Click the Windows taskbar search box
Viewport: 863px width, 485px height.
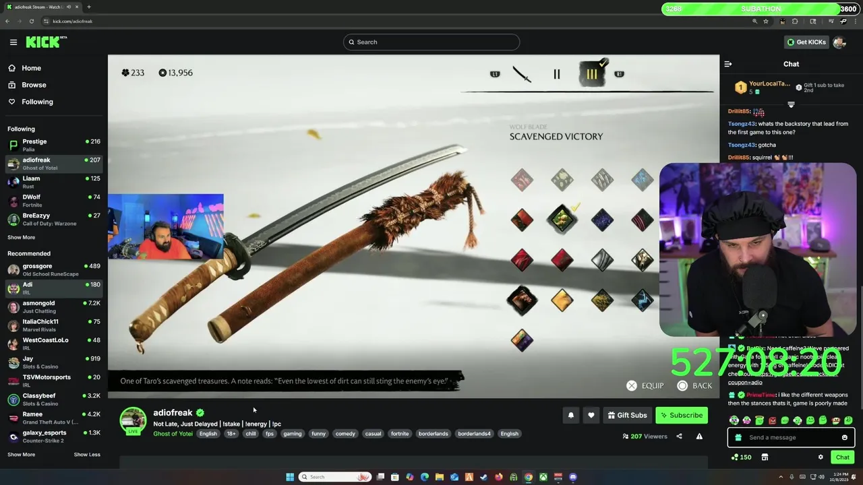pyautogui.click(x=335, y=477)
